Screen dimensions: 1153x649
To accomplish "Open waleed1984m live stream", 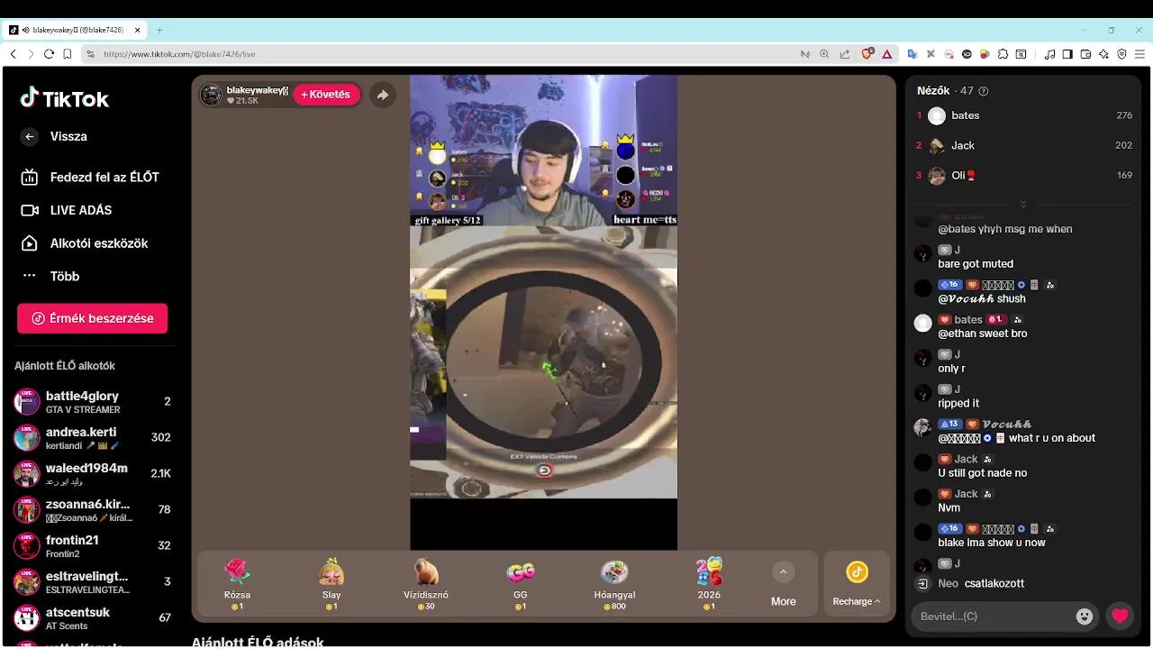I will 93,474.
